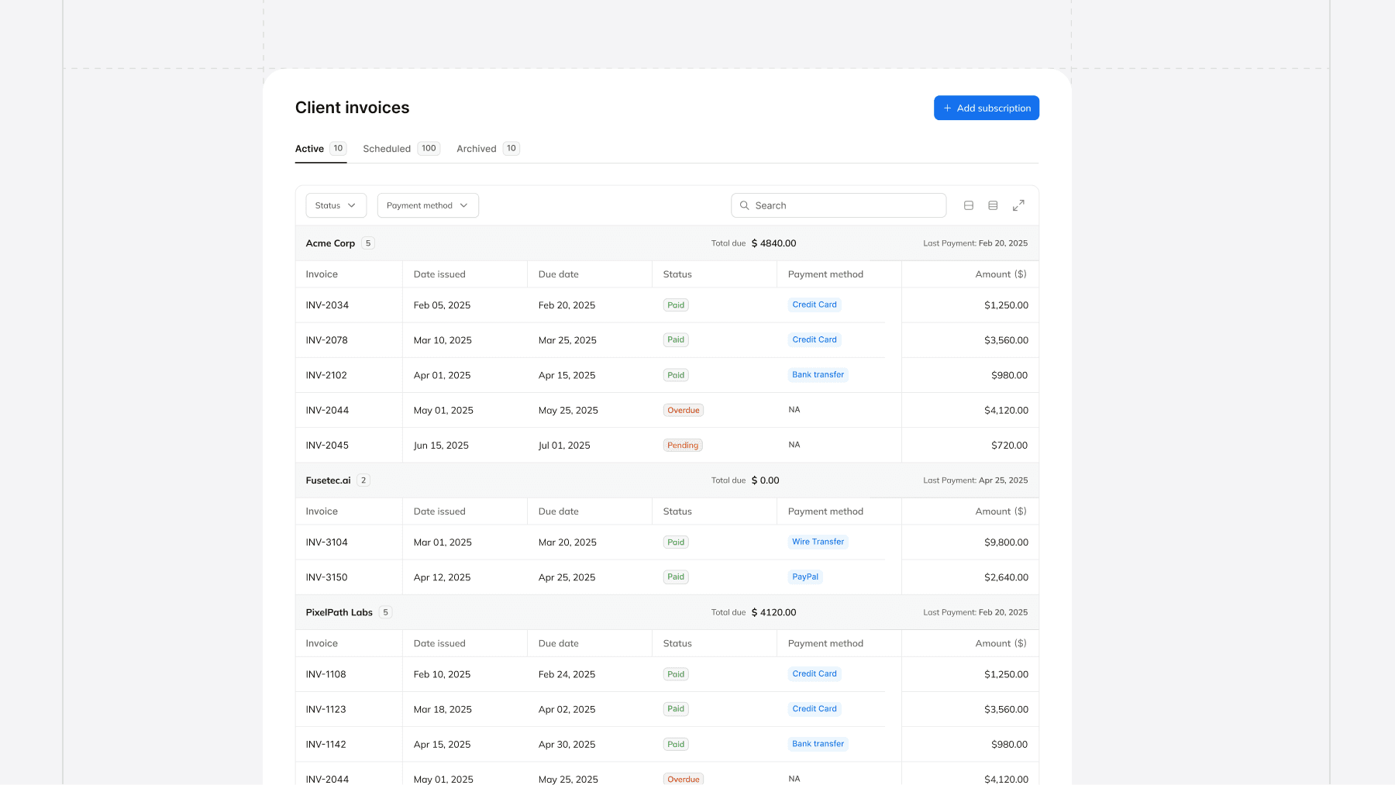Select invoice INV-1123
Viewport: 1395px width, 785px height.
[325, 709]
